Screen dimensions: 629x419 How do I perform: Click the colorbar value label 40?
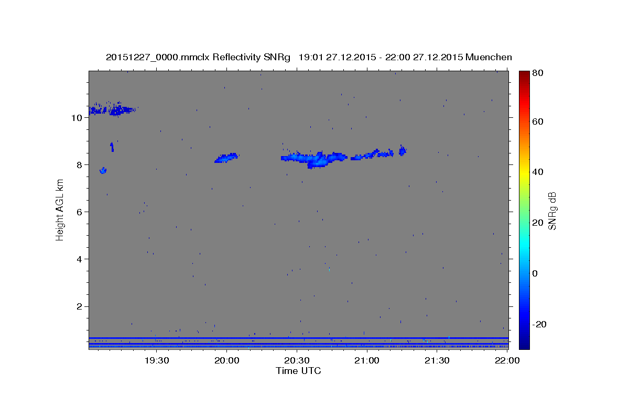537,172
